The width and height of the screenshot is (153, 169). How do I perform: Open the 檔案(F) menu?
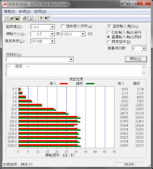[x=10, y=11]
